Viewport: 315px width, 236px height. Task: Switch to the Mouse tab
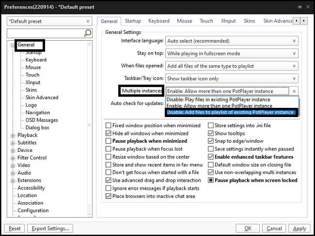coord(185,21)
